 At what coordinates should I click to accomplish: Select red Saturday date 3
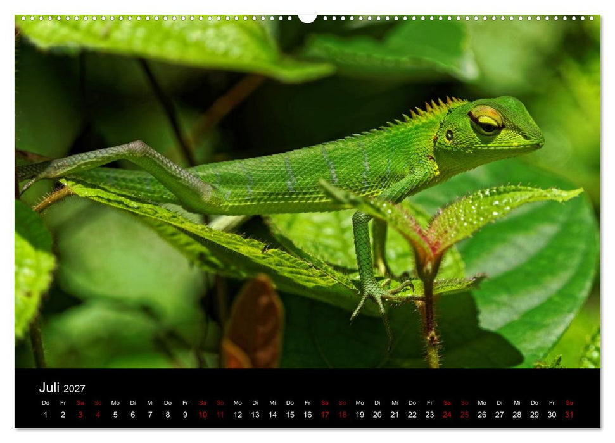pos(80,415)
